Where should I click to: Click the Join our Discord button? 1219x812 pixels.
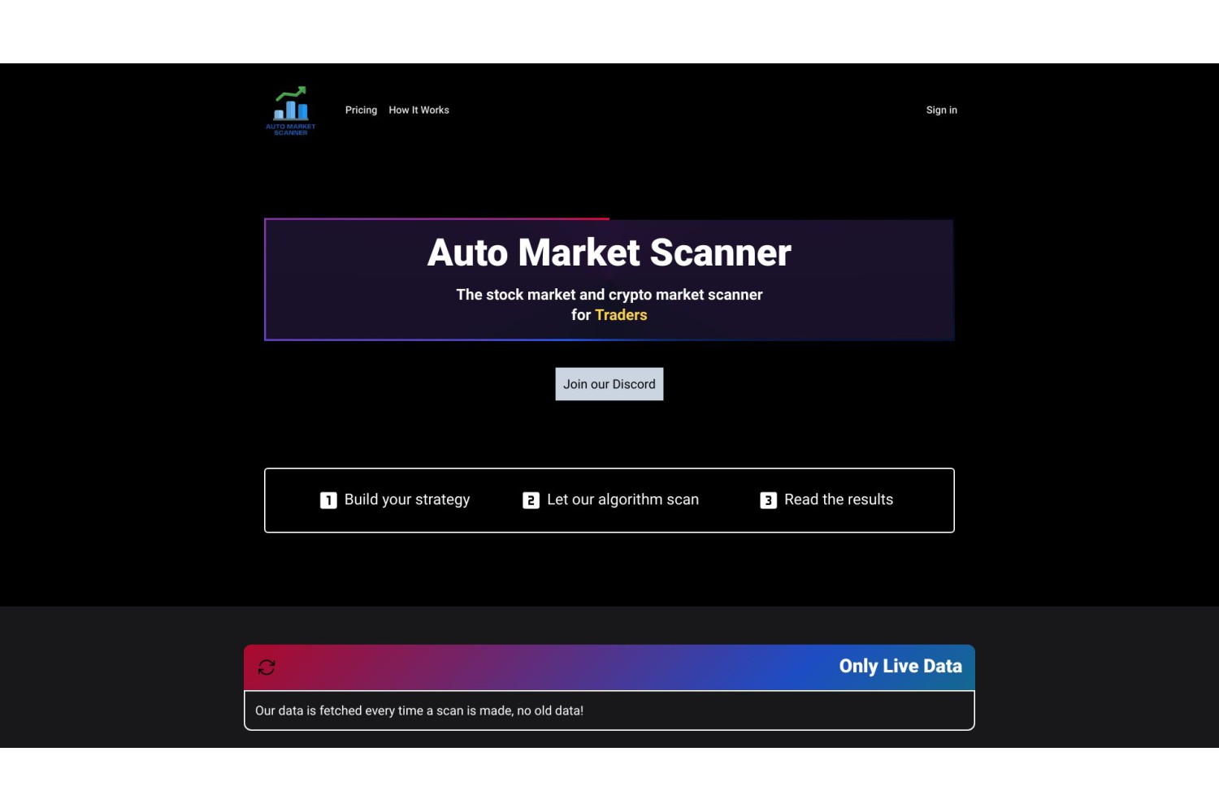(609, 384)
